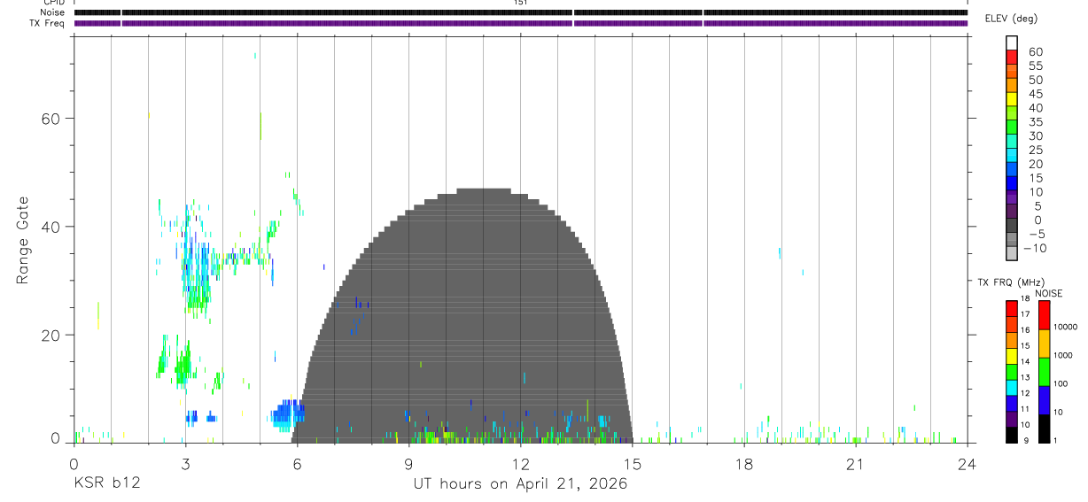Click the 'TX Freq' row label at top left

[48, 23]
